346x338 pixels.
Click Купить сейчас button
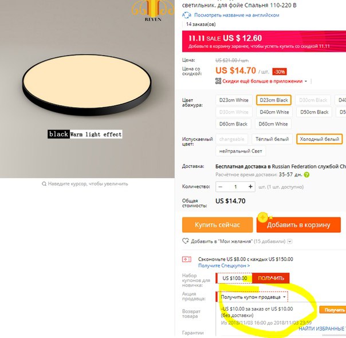coord(217,225)
